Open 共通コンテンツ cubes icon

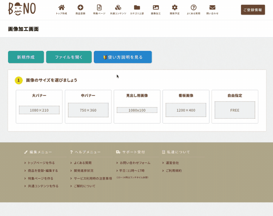(118, 8)
